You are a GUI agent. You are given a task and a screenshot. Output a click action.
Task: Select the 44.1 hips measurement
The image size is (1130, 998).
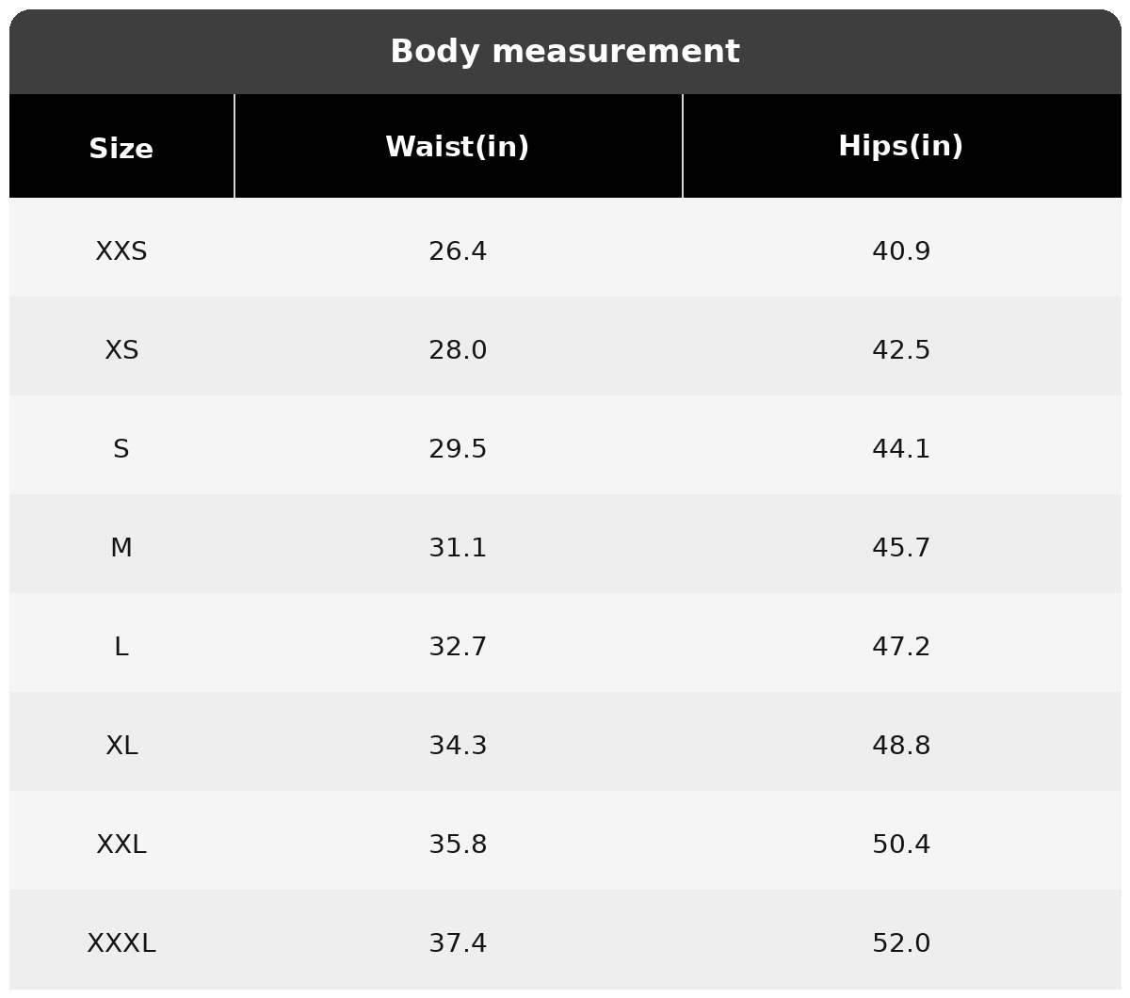(x=901, y=449)
